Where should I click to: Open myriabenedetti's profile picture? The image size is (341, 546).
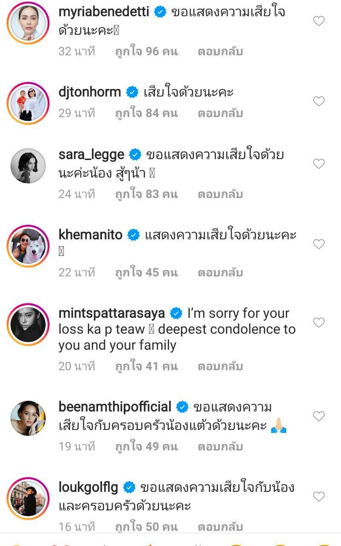[28, 23]
